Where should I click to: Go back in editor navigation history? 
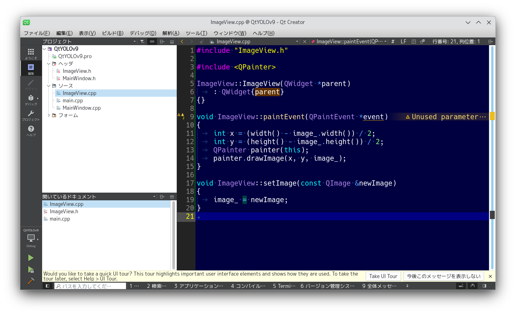pyautogui.click(x=182, y=41)
